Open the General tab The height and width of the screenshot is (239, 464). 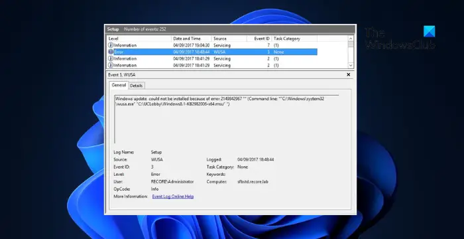coord(119,85)
